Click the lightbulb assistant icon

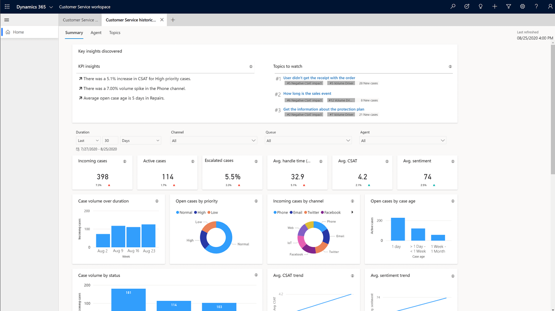481,6
